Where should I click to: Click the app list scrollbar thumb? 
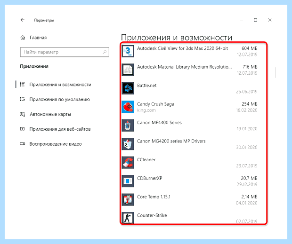[276, 72]
